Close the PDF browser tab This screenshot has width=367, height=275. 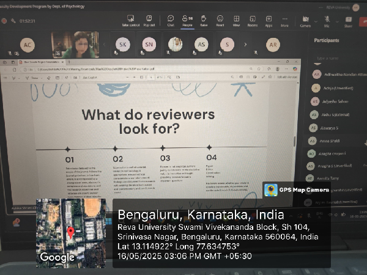pyautogui.click(x=62, y=62)
